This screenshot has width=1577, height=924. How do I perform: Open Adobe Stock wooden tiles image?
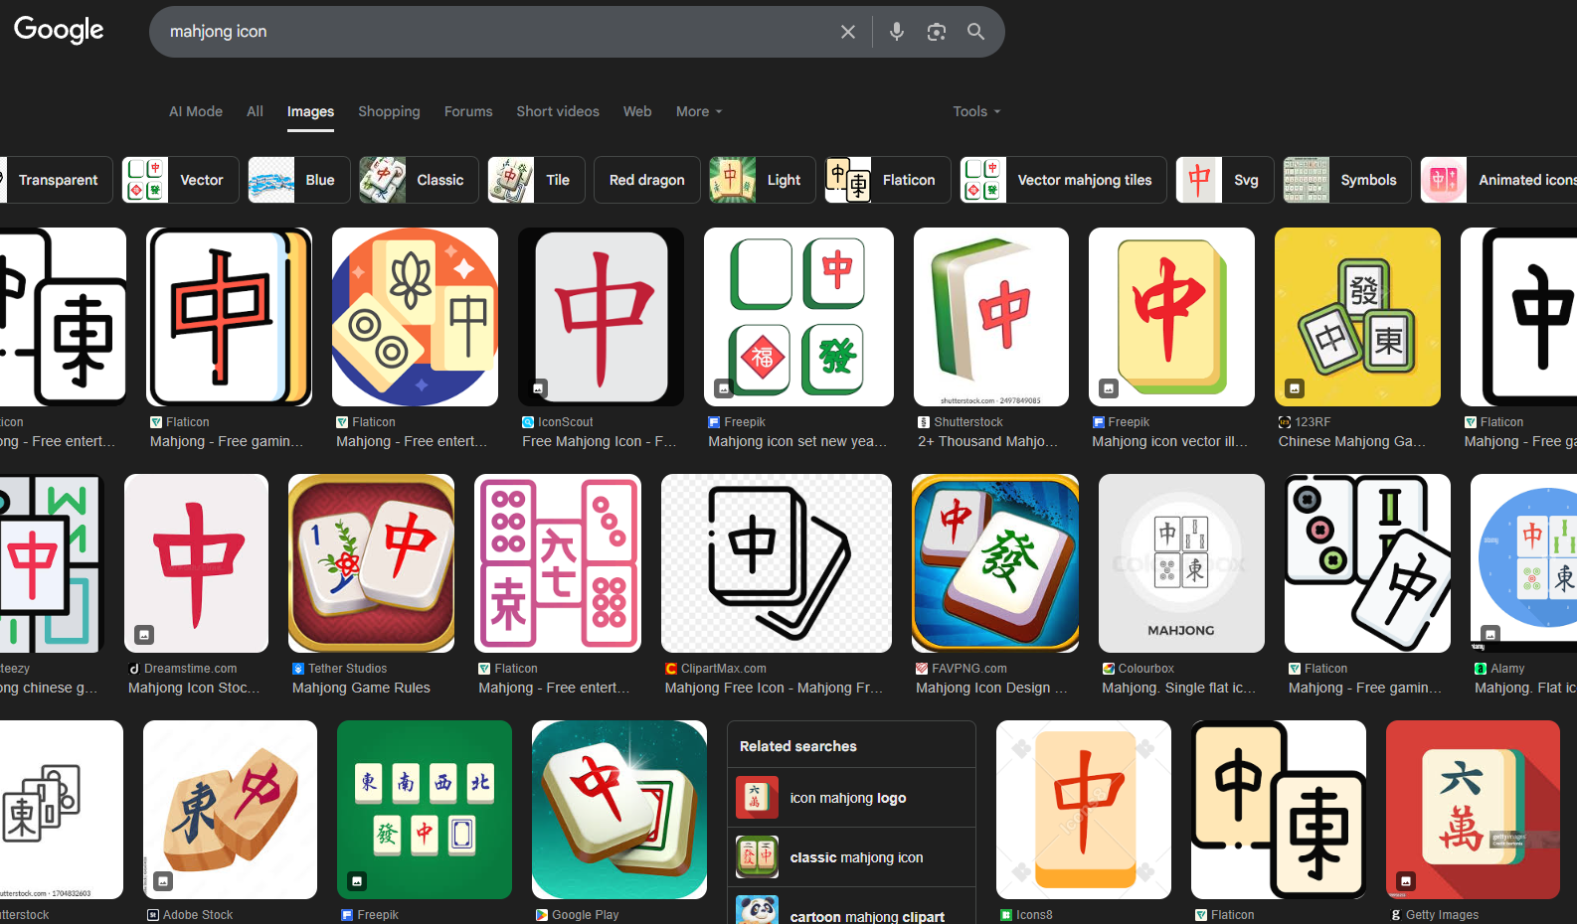pos(231,810)
